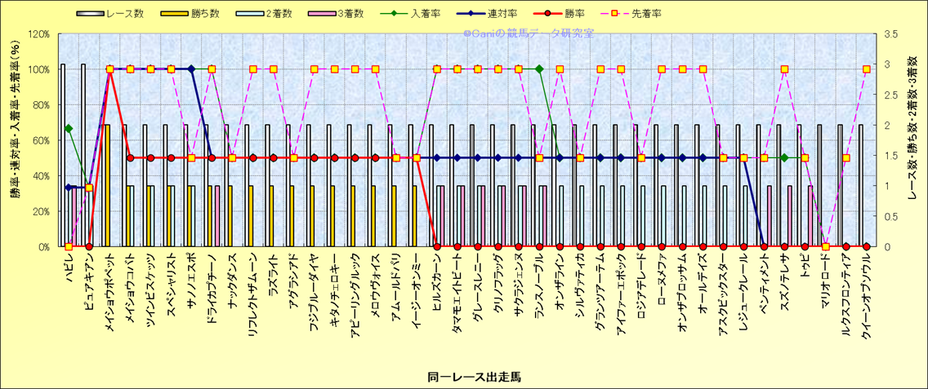Select the left vertical axis title
Image resolution: width=928 pixels, height=389 pixels.
click(x=13, y=140)
